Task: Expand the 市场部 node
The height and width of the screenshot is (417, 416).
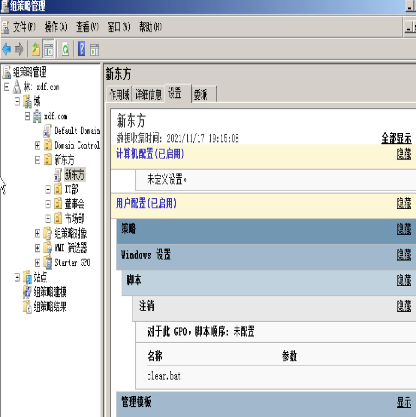Action: click(x=48, y=219)
